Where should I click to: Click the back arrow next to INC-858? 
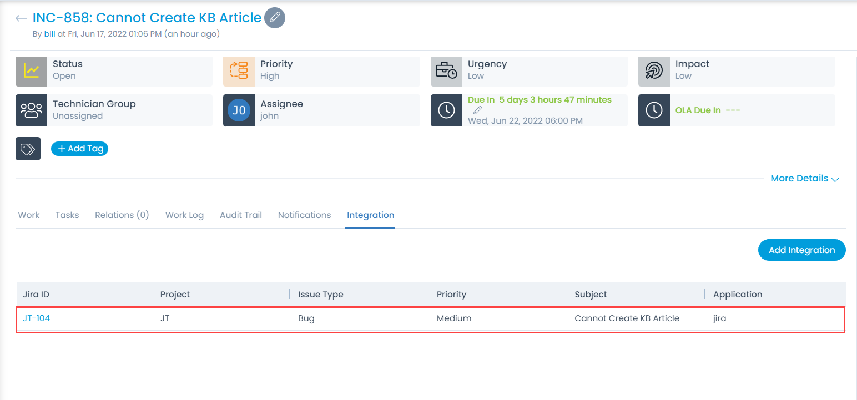pyautogui.click(x=21, y=18)
